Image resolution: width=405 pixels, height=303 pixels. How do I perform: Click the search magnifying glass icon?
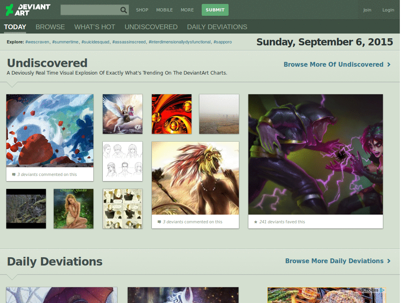click(x=124, y=9)
